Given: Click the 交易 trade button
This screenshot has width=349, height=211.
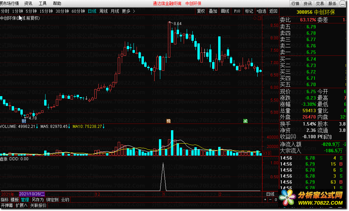Looking at the screenshot, I should click(320, 4).
